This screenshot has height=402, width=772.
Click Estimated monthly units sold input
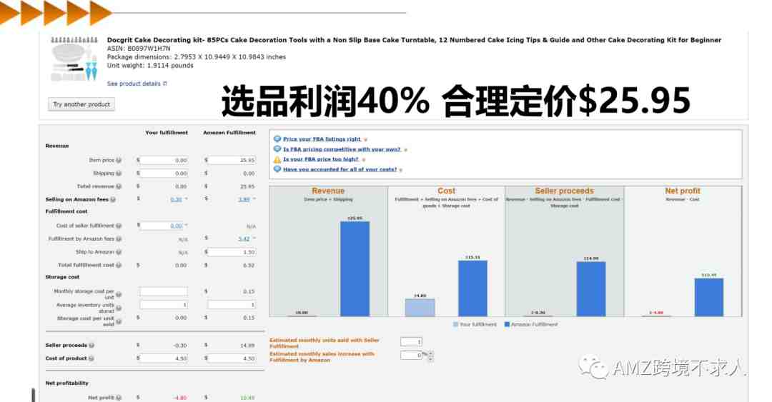(x=411, y=342)
